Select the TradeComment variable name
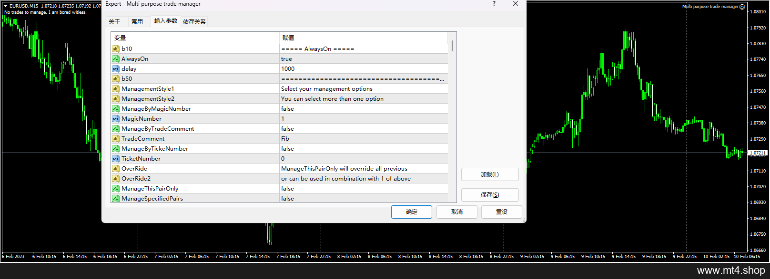 point(143,139)
